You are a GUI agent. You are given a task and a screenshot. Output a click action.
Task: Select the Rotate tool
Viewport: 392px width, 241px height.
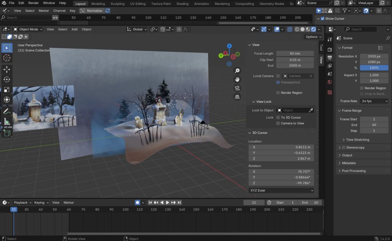(7, 79)
